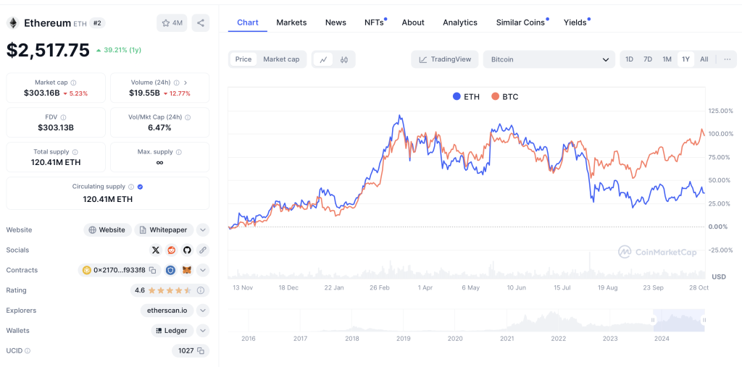Switch chart to Market cap view
The height and width of the screenshot is (367, 742).
point(281,59)
